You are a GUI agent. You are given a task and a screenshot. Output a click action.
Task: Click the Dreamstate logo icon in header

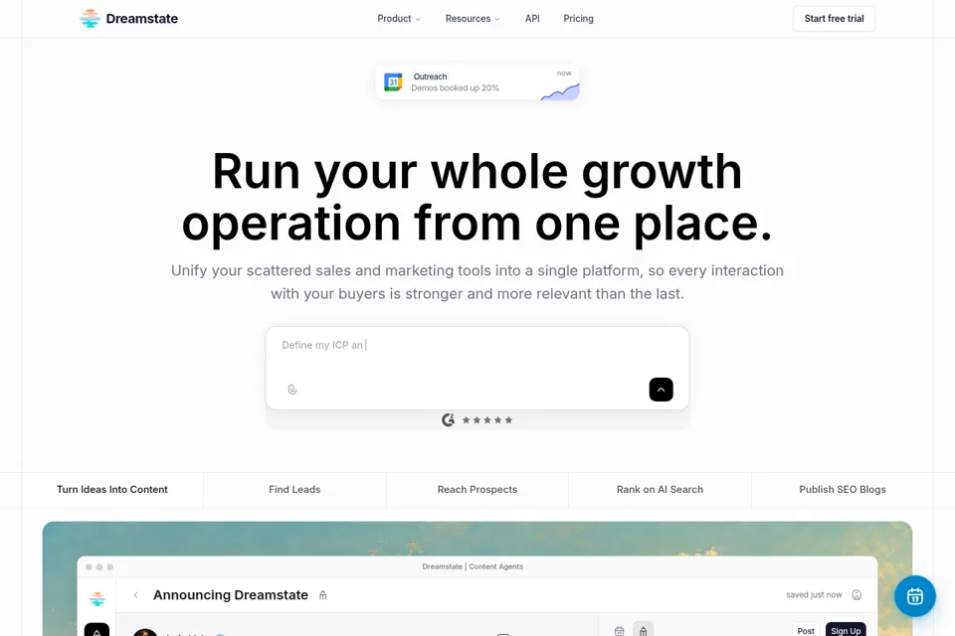point(91,18)
